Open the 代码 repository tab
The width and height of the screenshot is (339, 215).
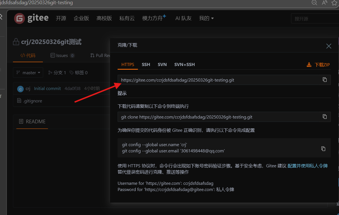(x=28, y=55)
